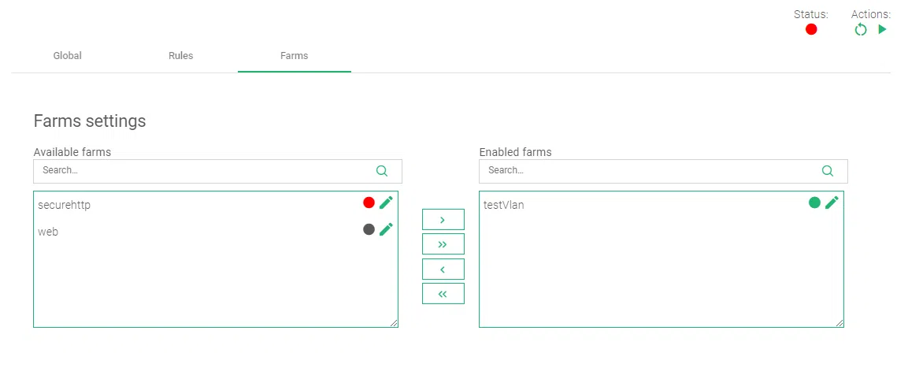Edit the testVlan farm pencil icon

tap(832, 203)
